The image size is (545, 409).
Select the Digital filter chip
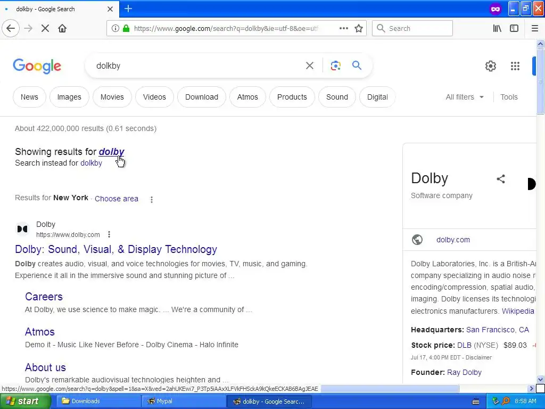tap(377, 97)
